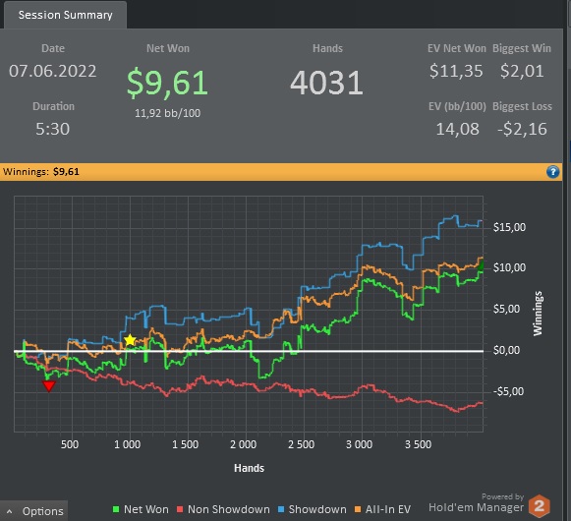The height and width of the screenshot is (521, 571).
Task: Click the $15,00 y-axis label
Action: 509,227
